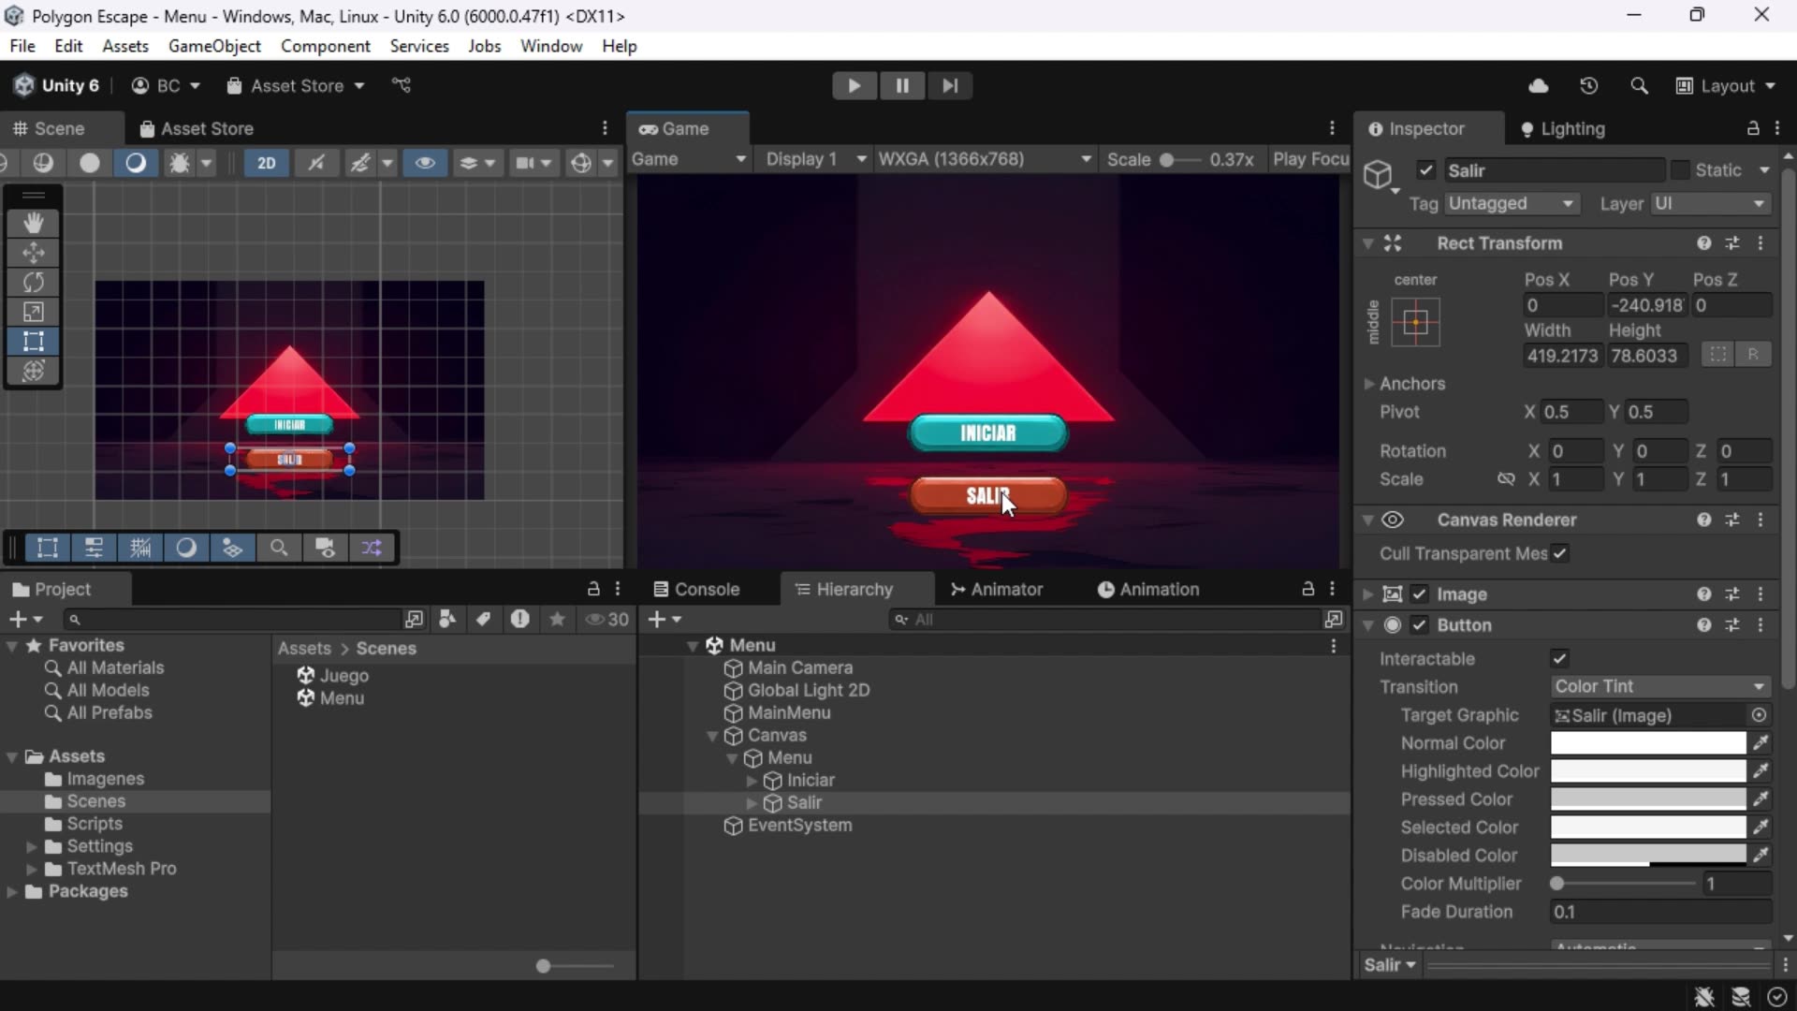This screenshot has height=1011, width=1797.
Task: Click the Pause button in playback controls
Action: [x=901, y=85]
